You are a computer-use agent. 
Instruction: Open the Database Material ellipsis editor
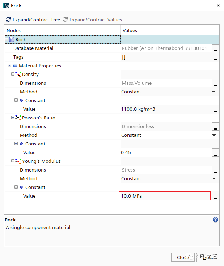click(216, 48)
